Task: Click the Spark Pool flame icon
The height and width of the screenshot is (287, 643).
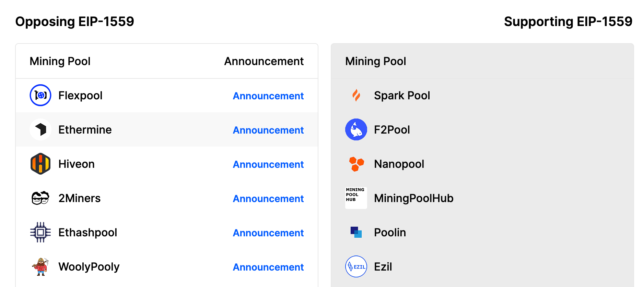Action: pos(356,95)
